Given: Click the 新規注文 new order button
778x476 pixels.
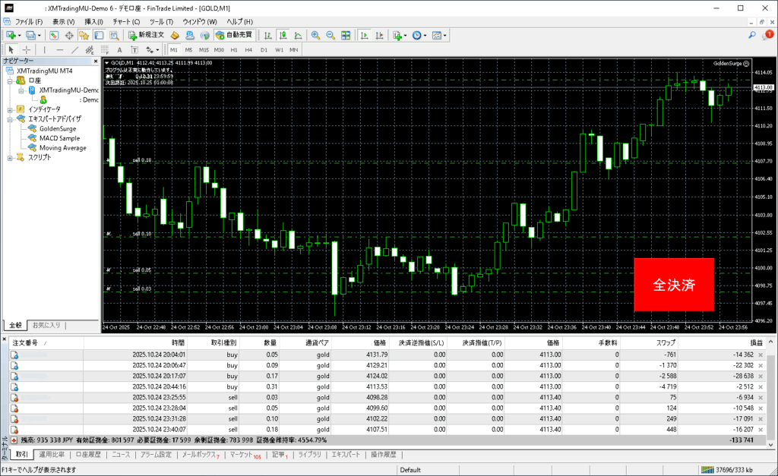Looking at the screenshot, I should tap(145, 36).
